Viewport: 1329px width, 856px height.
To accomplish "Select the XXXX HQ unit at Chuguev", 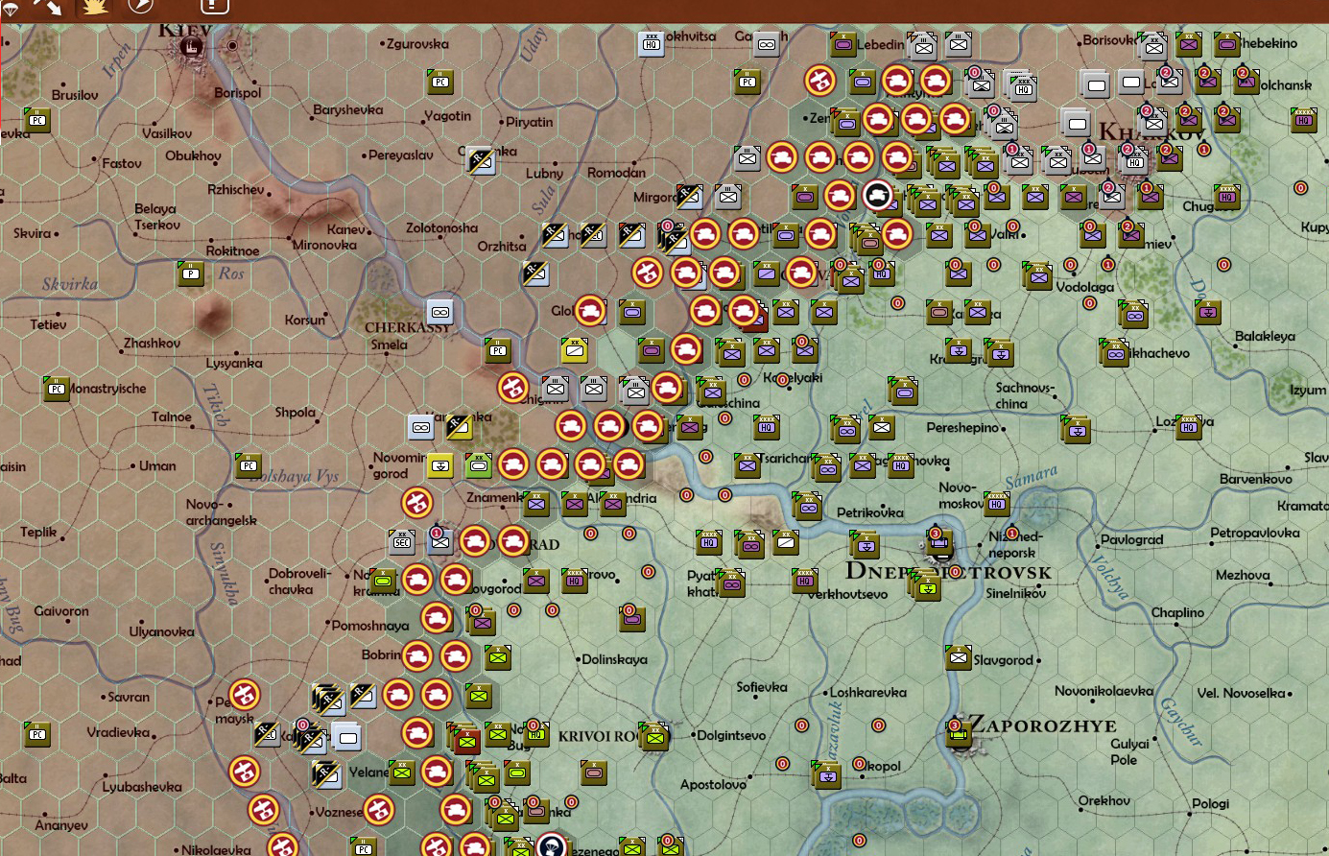I will [x=1227, y=197].
